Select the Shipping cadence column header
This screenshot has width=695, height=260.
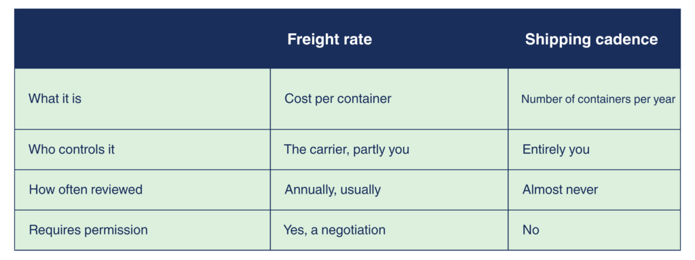591,39
